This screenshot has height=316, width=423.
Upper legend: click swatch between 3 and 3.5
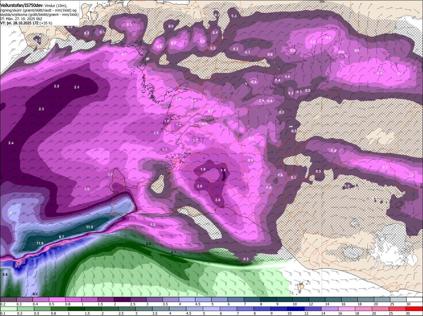(x=154, y=300)
